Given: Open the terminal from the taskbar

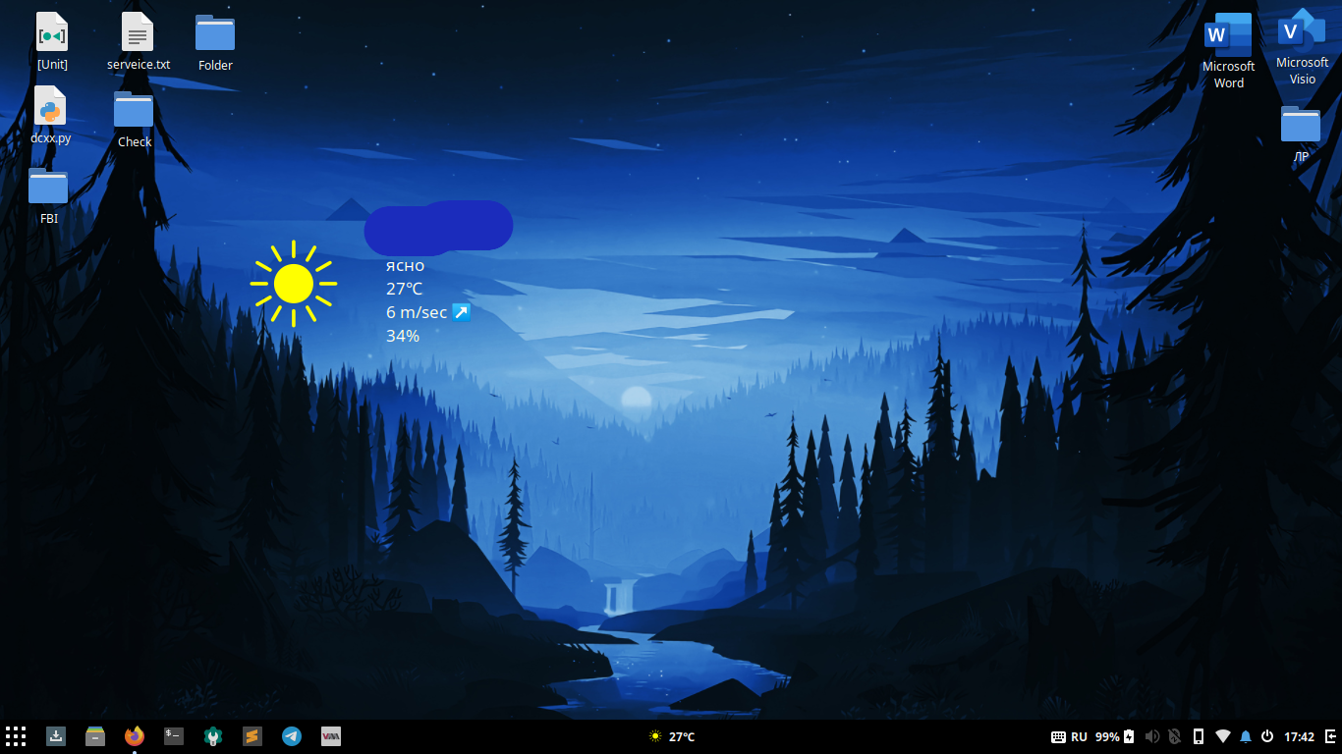Looking at the screenshot, I should 174,736.
